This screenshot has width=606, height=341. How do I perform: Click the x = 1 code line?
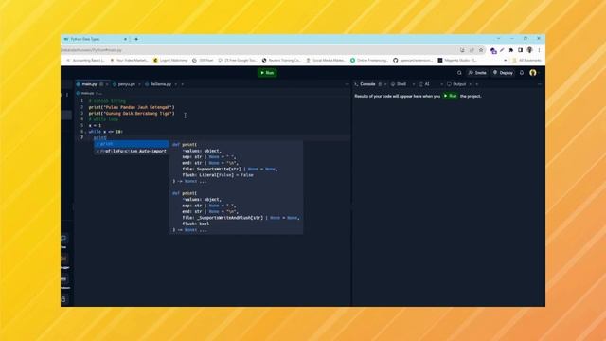pos(95,126)
